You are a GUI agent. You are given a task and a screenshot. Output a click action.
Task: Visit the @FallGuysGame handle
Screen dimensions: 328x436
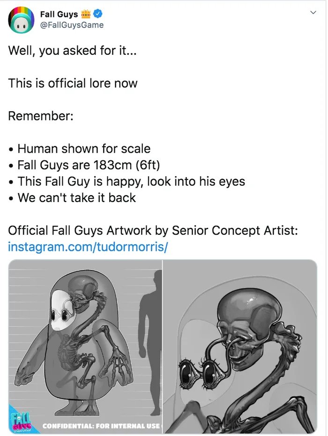(72, 25)
